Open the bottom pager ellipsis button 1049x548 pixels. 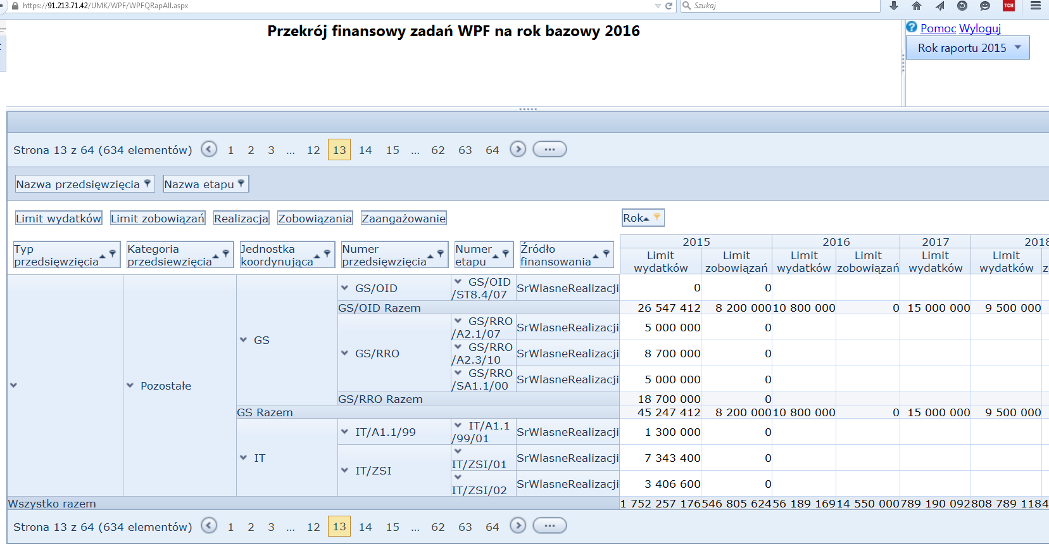click(x=550, y=525)
